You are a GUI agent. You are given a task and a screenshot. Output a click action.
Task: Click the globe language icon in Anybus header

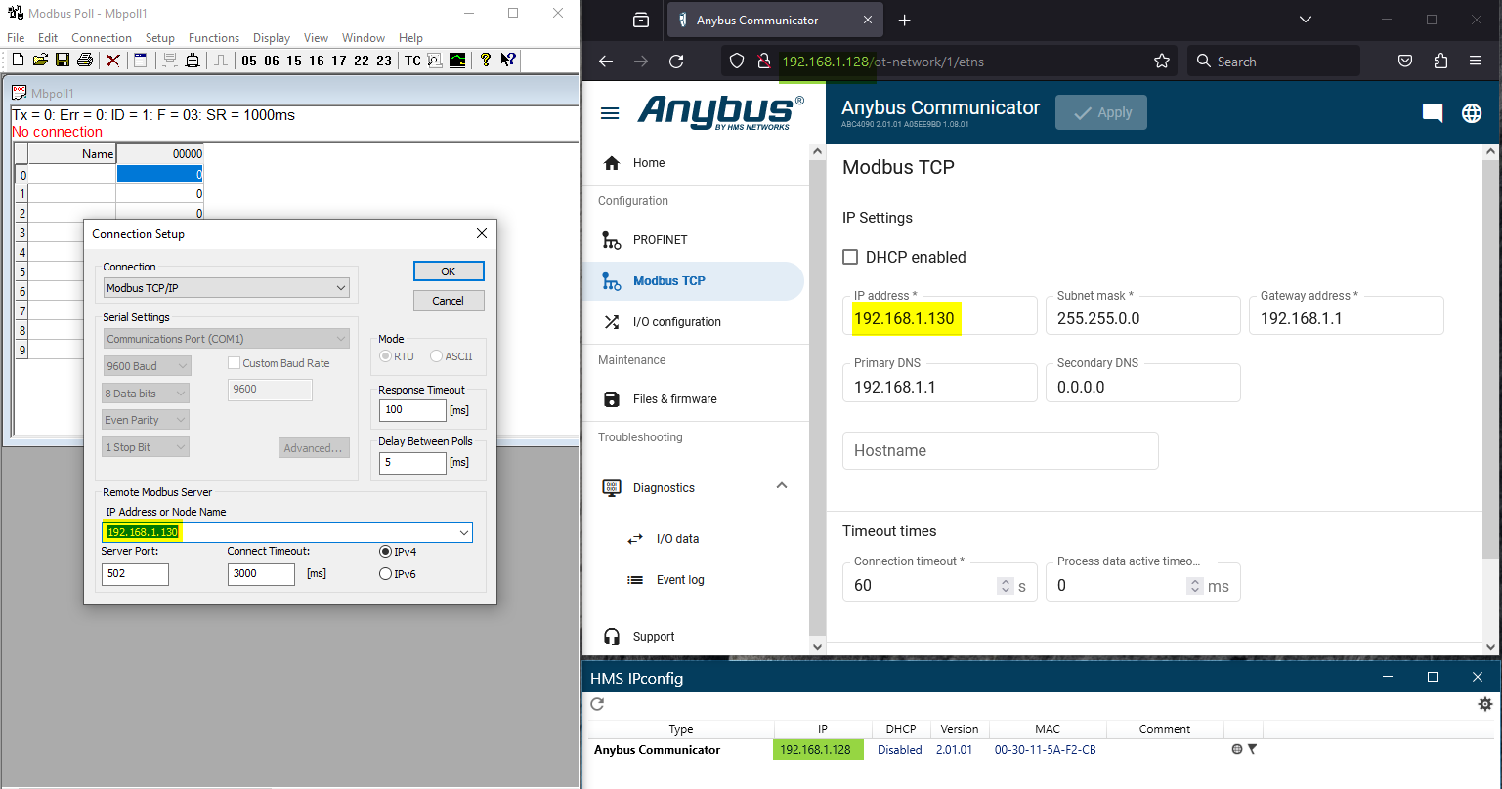point(1471,113)
